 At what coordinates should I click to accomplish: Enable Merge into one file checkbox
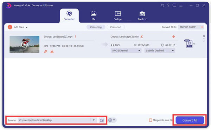[x=151, y=120]
